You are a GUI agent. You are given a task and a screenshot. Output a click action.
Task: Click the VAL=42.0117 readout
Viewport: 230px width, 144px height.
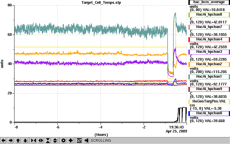click(x=216, y=22)
